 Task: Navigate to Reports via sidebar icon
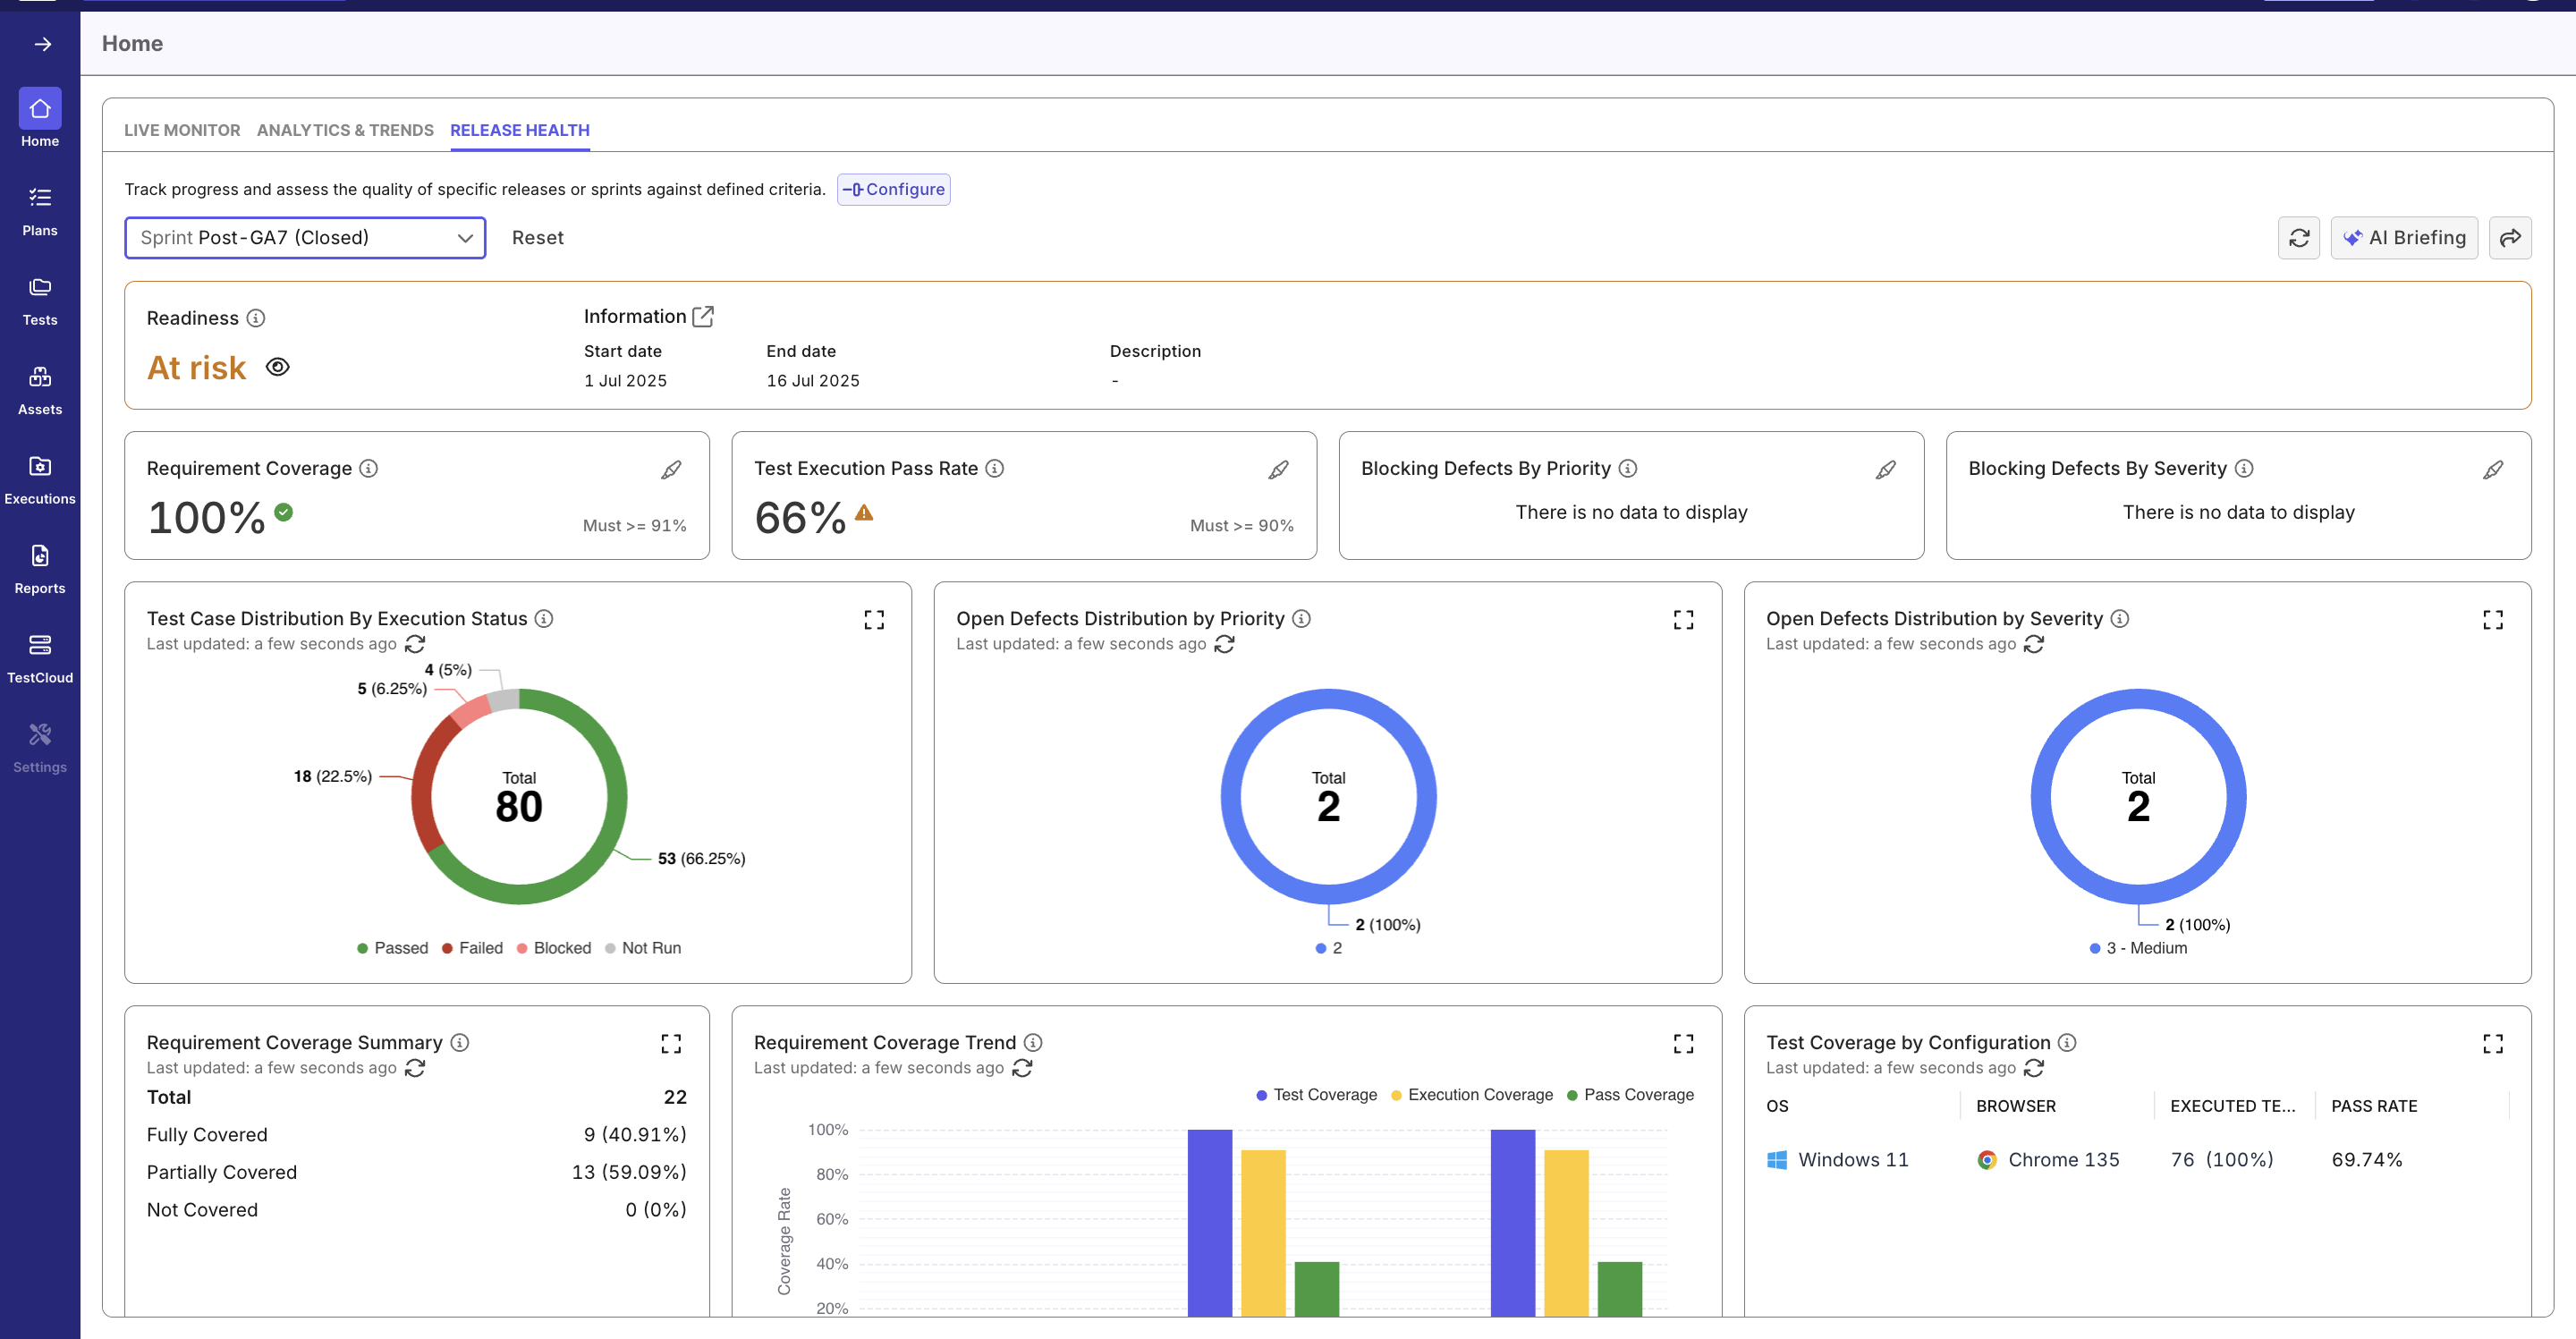(x=40, y=567)
